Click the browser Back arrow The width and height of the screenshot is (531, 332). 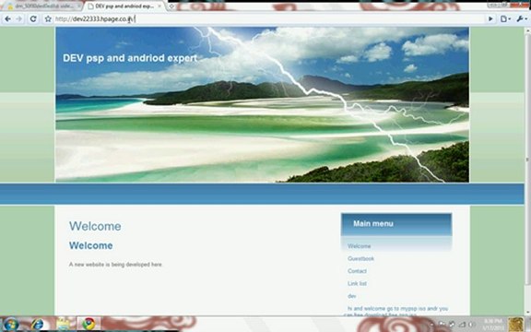tap(7, 19)
